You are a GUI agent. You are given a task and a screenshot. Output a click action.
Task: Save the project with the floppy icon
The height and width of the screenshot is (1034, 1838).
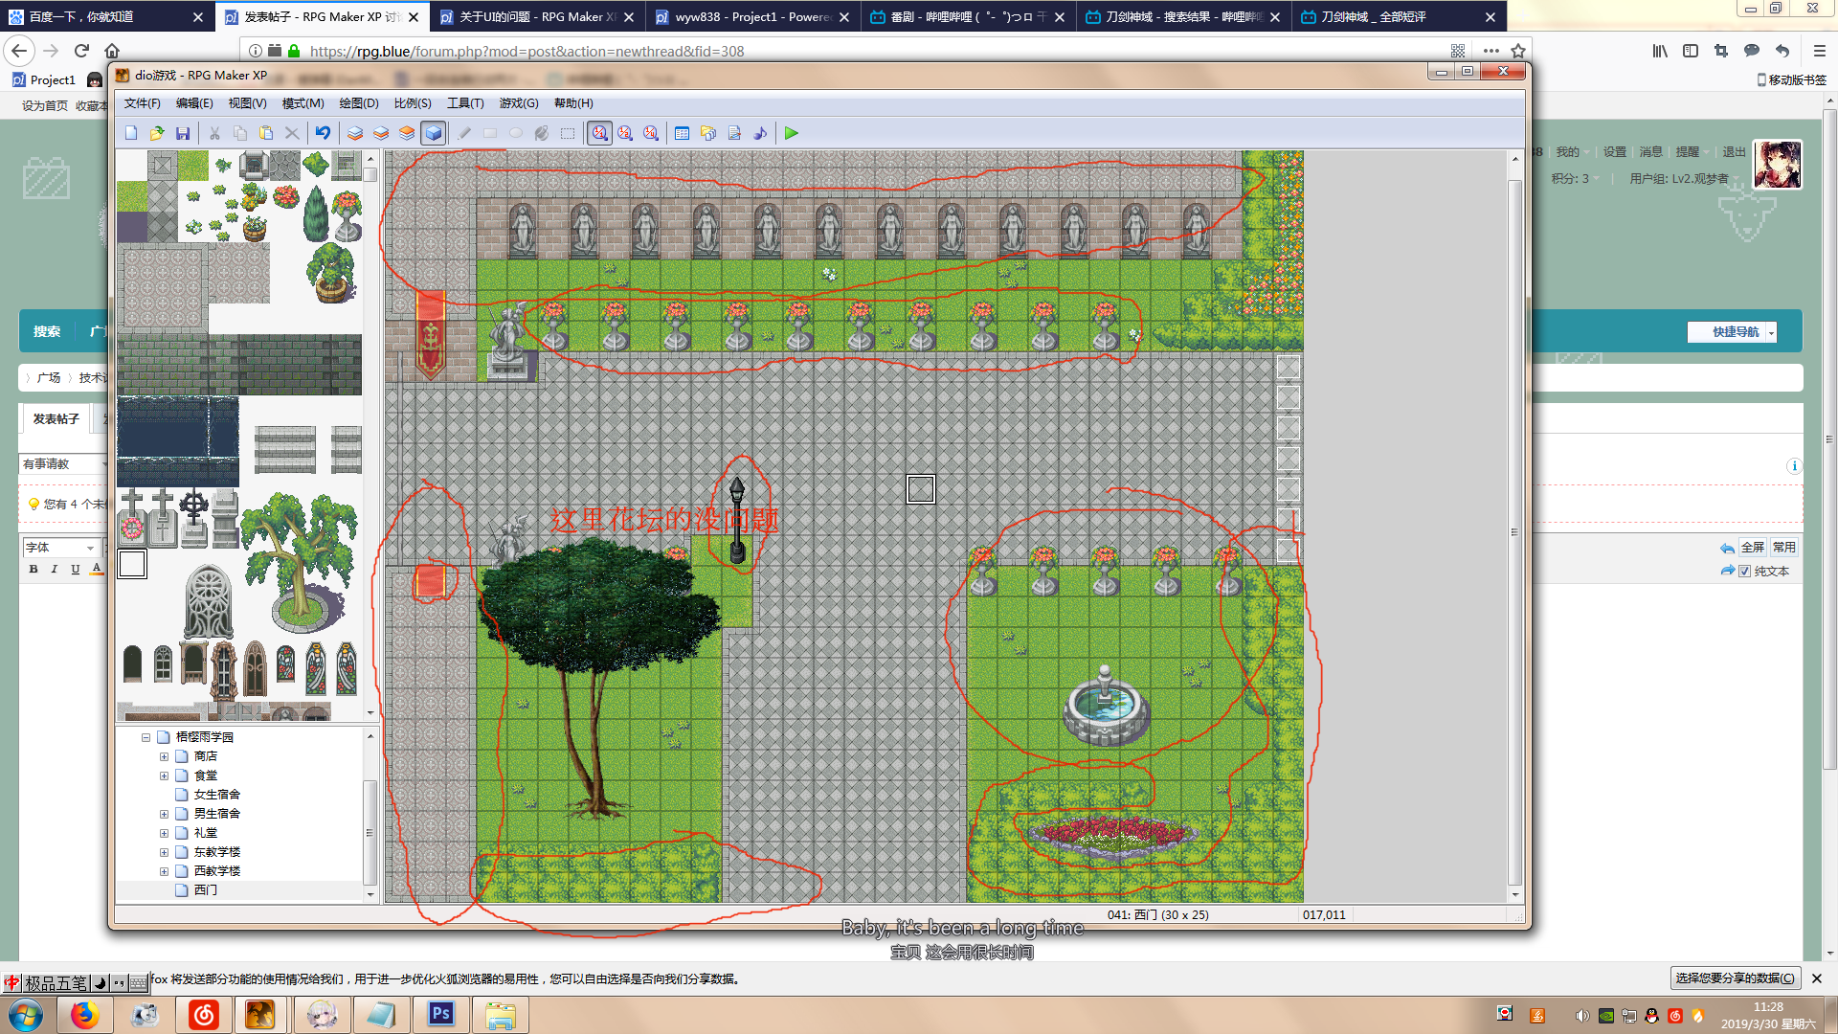click(183, 133)
